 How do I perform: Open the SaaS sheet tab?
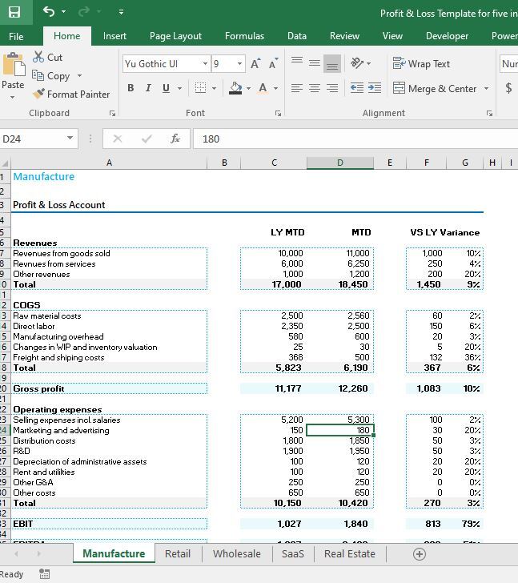[292, 553]
